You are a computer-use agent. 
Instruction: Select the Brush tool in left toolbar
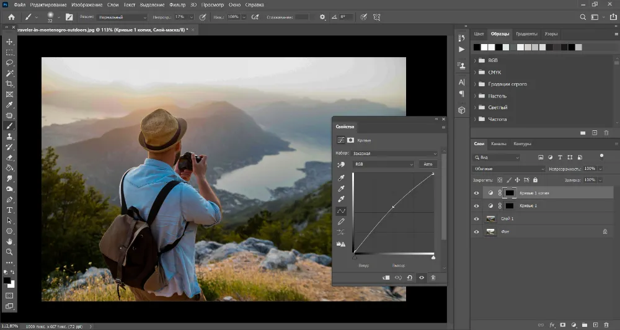coord(9,126)
